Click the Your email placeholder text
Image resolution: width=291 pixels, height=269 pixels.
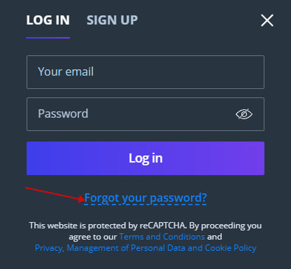66,71
